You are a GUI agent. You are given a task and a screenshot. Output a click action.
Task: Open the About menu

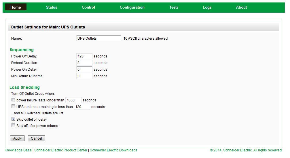tap(241, 7)
